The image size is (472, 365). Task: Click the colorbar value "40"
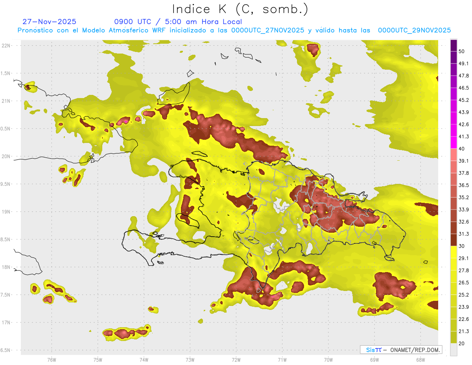[x=462, y=149]
